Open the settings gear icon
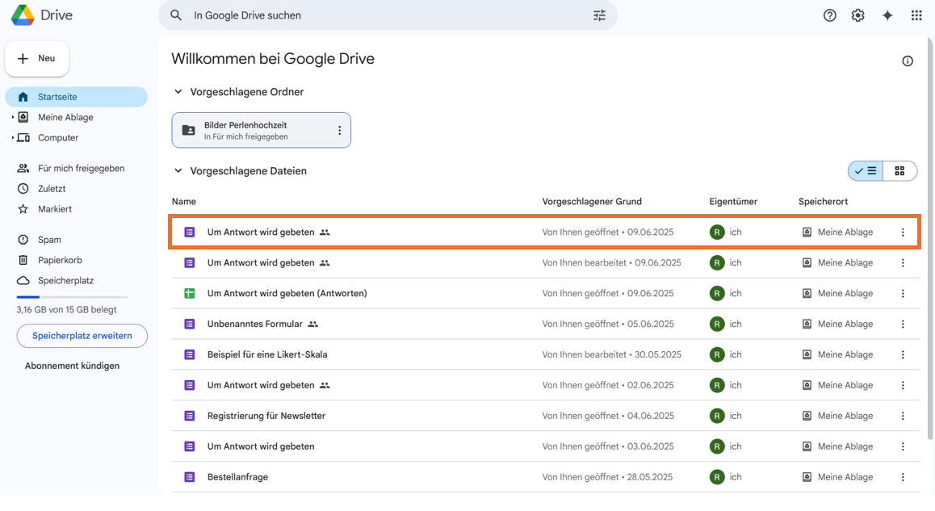This screenshot has width=935, height=511. [x=857, y=15]
